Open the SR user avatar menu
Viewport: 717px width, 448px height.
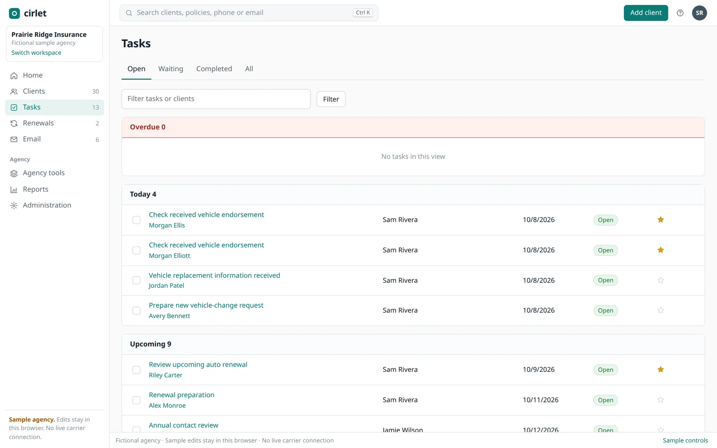coord(700,13)
